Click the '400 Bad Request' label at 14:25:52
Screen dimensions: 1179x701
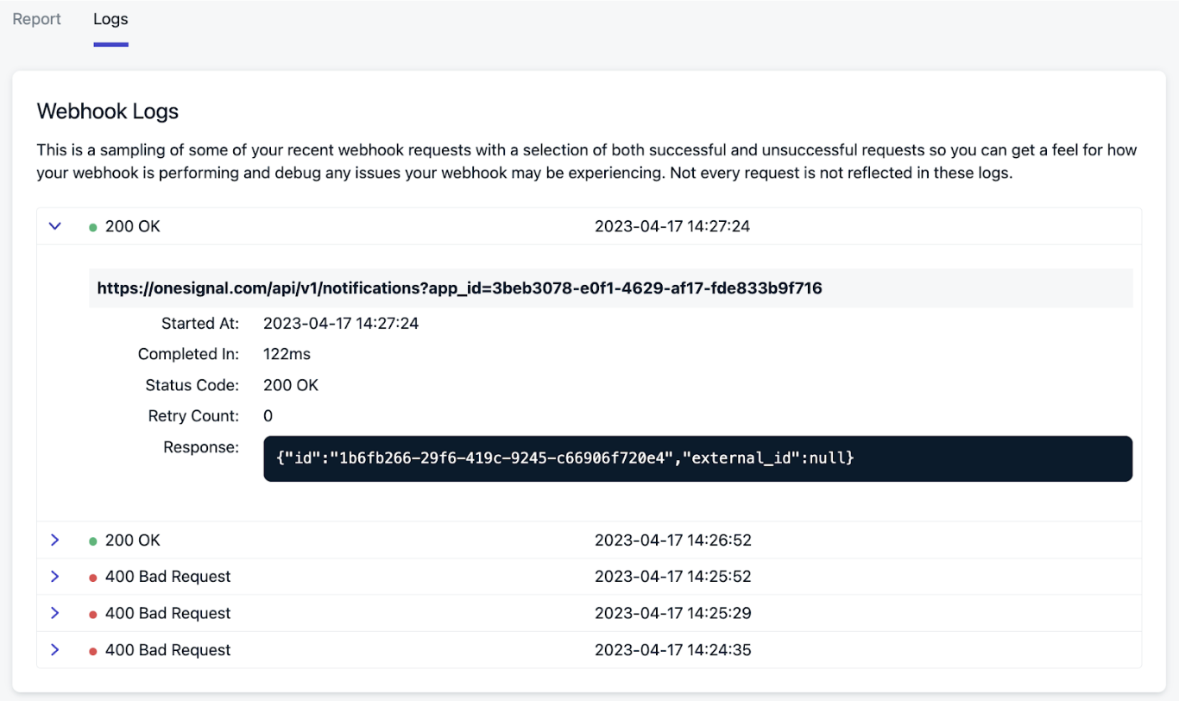coord(168,577)
